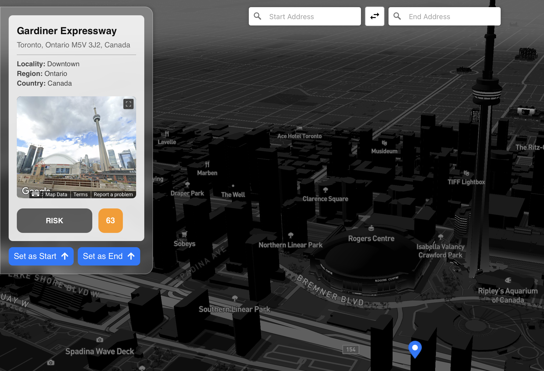This screenshot has height=371, width=544.
Task: Expand Street View image to fullscreen
Action: pyautogui.click(x=128, y=104)
